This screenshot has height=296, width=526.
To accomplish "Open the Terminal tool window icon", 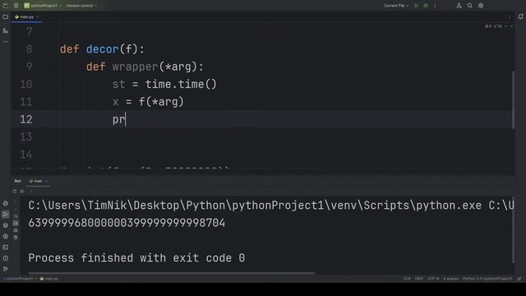I will [x=6, y=247].
